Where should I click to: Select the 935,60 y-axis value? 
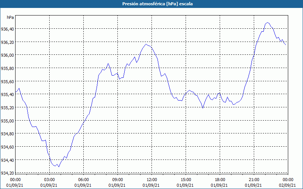pyautogui.click(x=7, y=81)
